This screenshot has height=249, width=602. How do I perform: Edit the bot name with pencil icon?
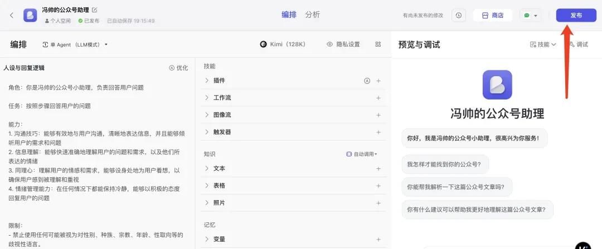tap(94, 10)
